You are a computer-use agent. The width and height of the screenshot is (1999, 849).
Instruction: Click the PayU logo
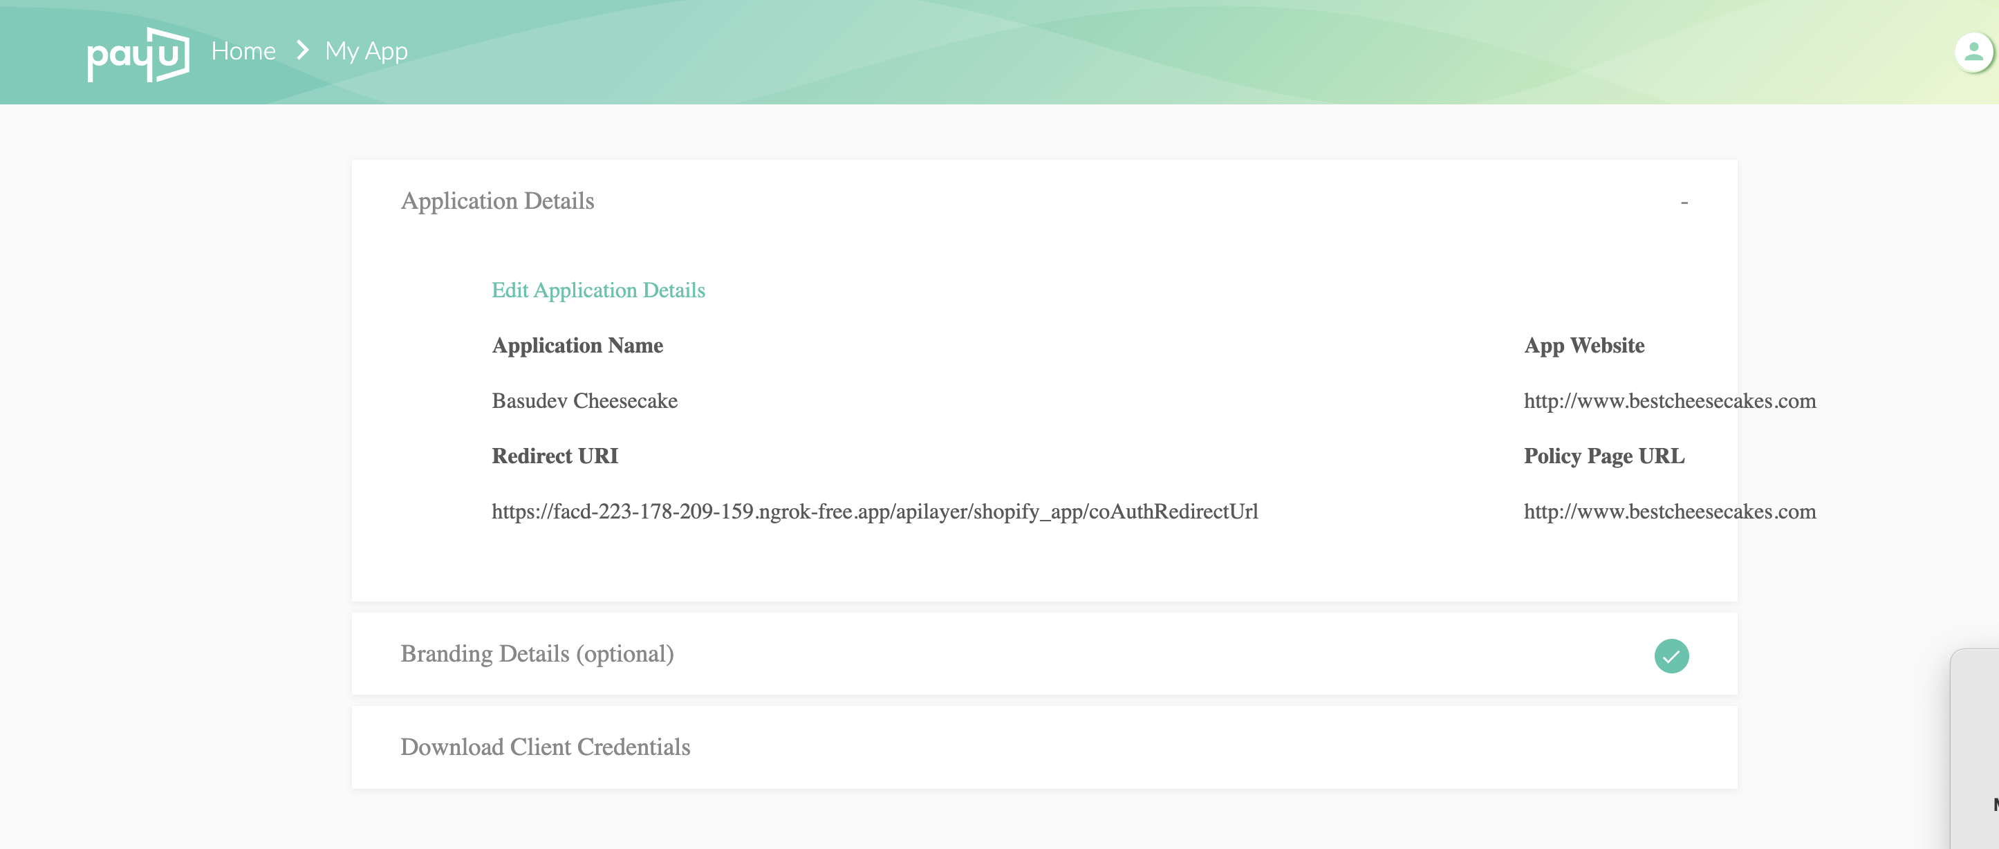coord(138,55)
